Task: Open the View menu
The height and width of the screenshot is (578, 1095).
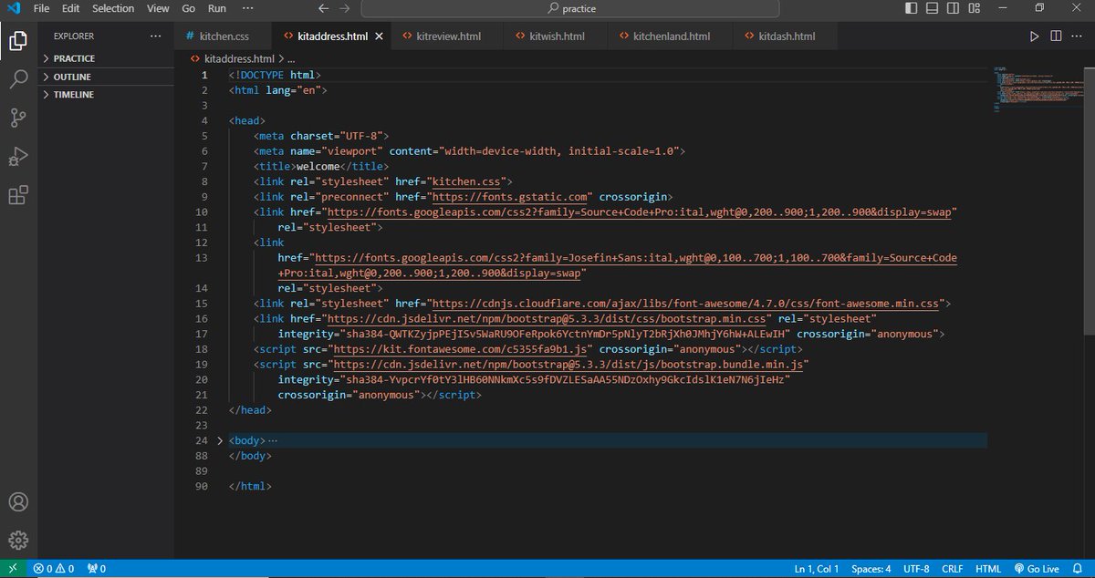Action: [158, 8]
